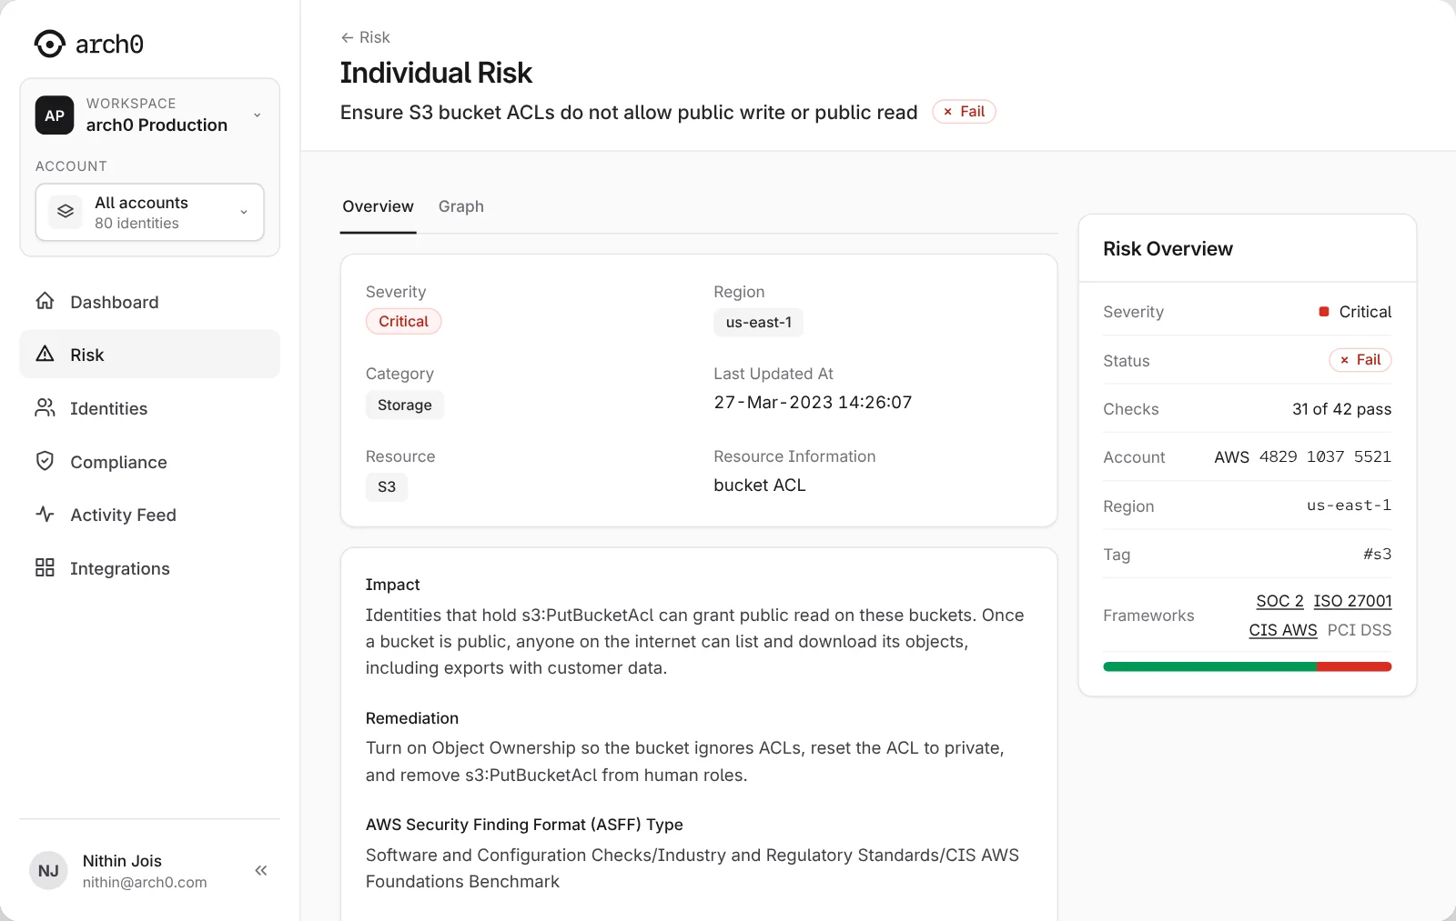
Task: Click the Dashboard home icon
Action: pyautogui.click(x=45, y=301)
